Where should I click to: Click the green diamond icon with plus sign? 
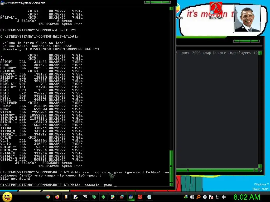[94, 197]
